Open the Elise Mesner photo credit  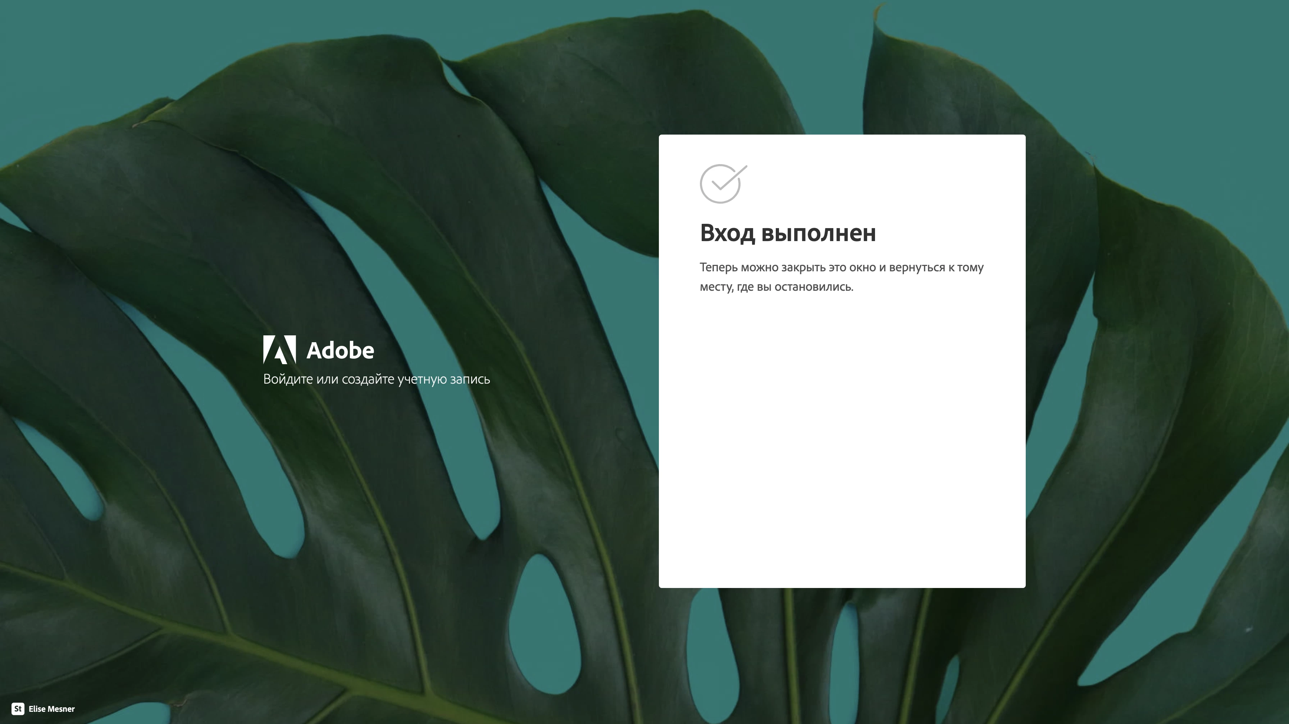[51, 709]
